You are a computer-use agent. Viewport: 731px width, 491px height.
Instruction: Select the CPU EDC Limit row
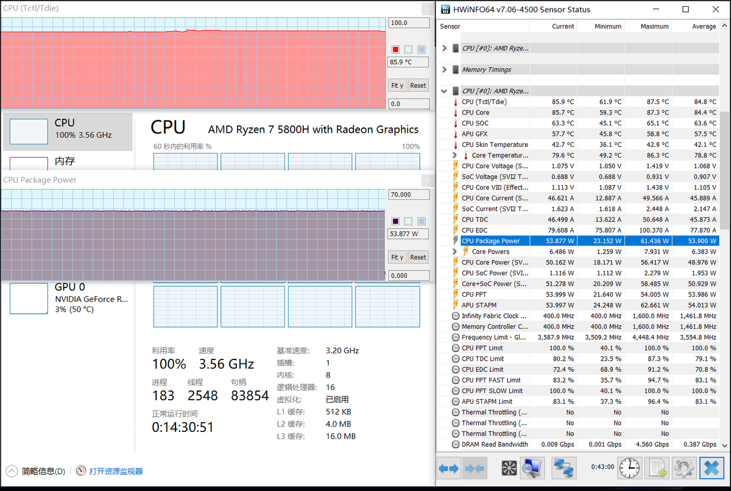click(578, 369)
